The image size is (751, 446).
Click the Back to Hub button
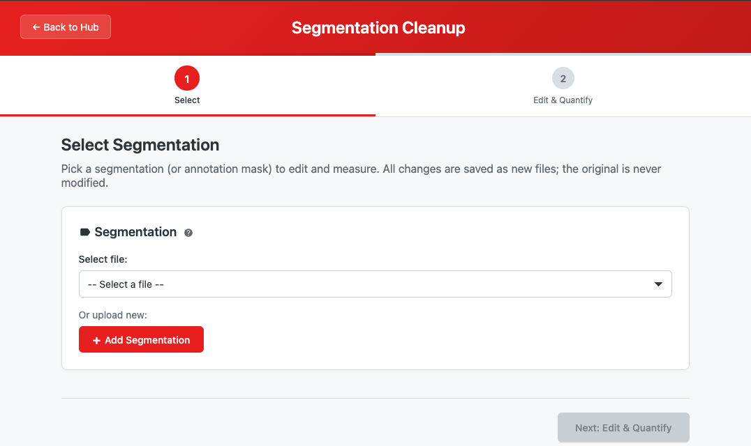(x=66, y=27)
